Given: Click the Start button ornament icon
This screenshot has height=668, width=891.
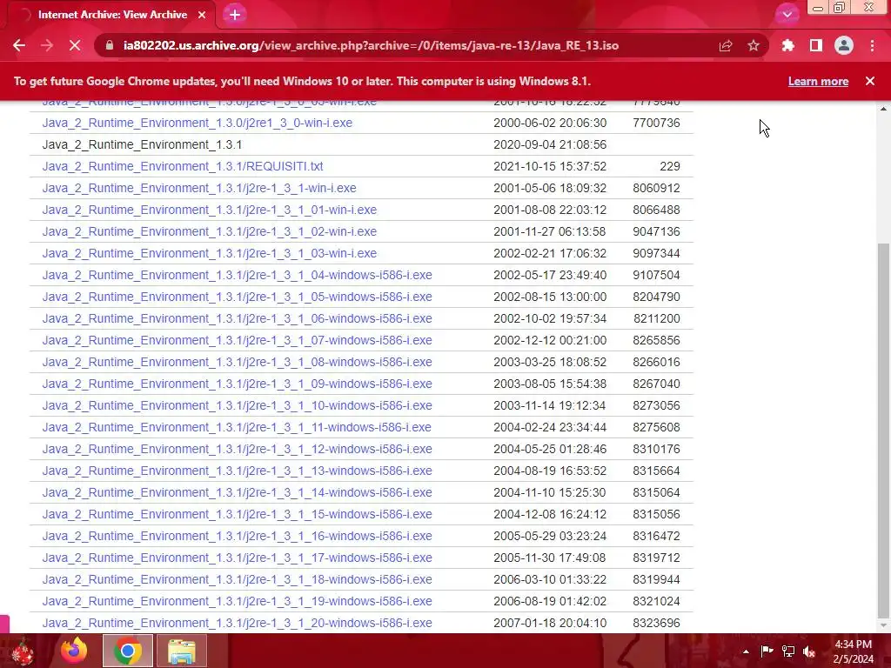Looking at the screenshot, I should click(22, 651).
